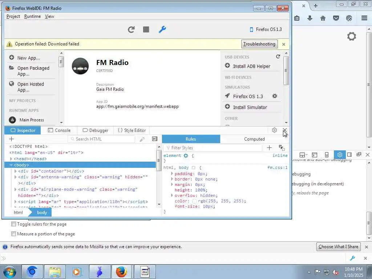Image resolution: width=372 pixels, height=279 pixels.
Task: Open the View menu
Action: pos(49,16)
